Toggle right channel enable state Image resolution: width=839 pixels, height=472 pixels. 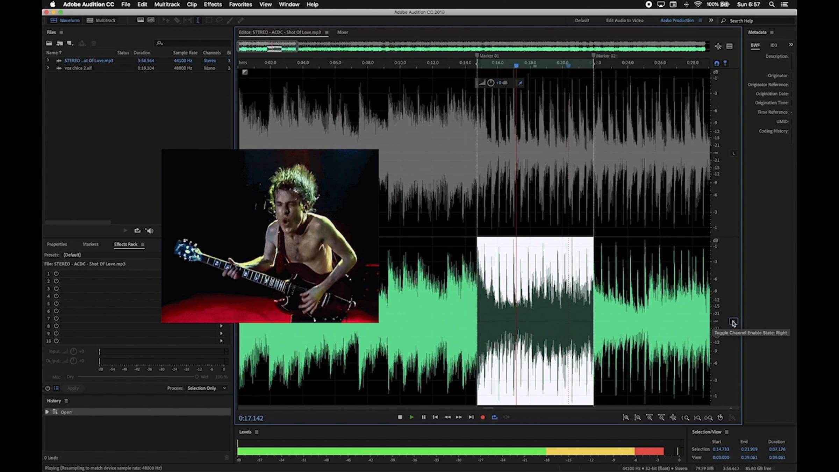733,322
